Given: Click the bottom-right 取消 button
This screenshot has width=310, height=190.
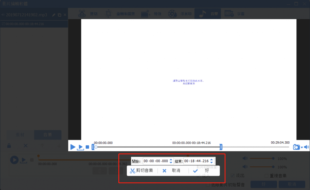Looking at the screenshot, I should click(292, 184).
